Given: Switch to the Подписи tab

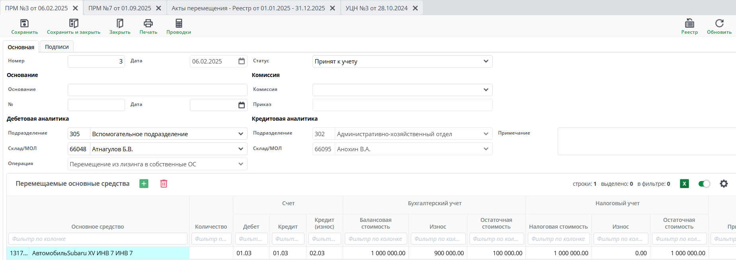Looking at the screenshot, I should 57,47.
